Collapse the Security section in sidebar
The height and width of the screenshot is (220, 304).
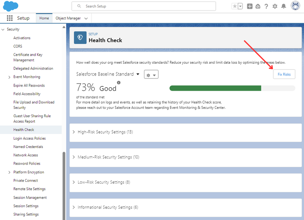click(x=3, y=30)
